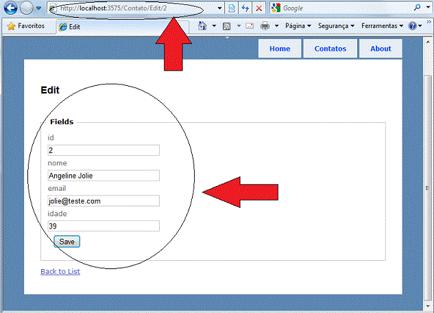Open the About site tab
Image resolution: width=434 pixels, height=313 pixels.
381,49
